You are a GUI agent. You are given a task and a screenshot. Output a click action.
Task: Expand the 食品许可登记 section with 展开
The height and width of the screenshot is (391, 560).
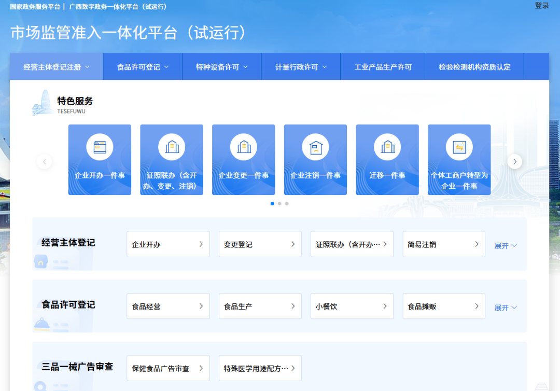505,308
